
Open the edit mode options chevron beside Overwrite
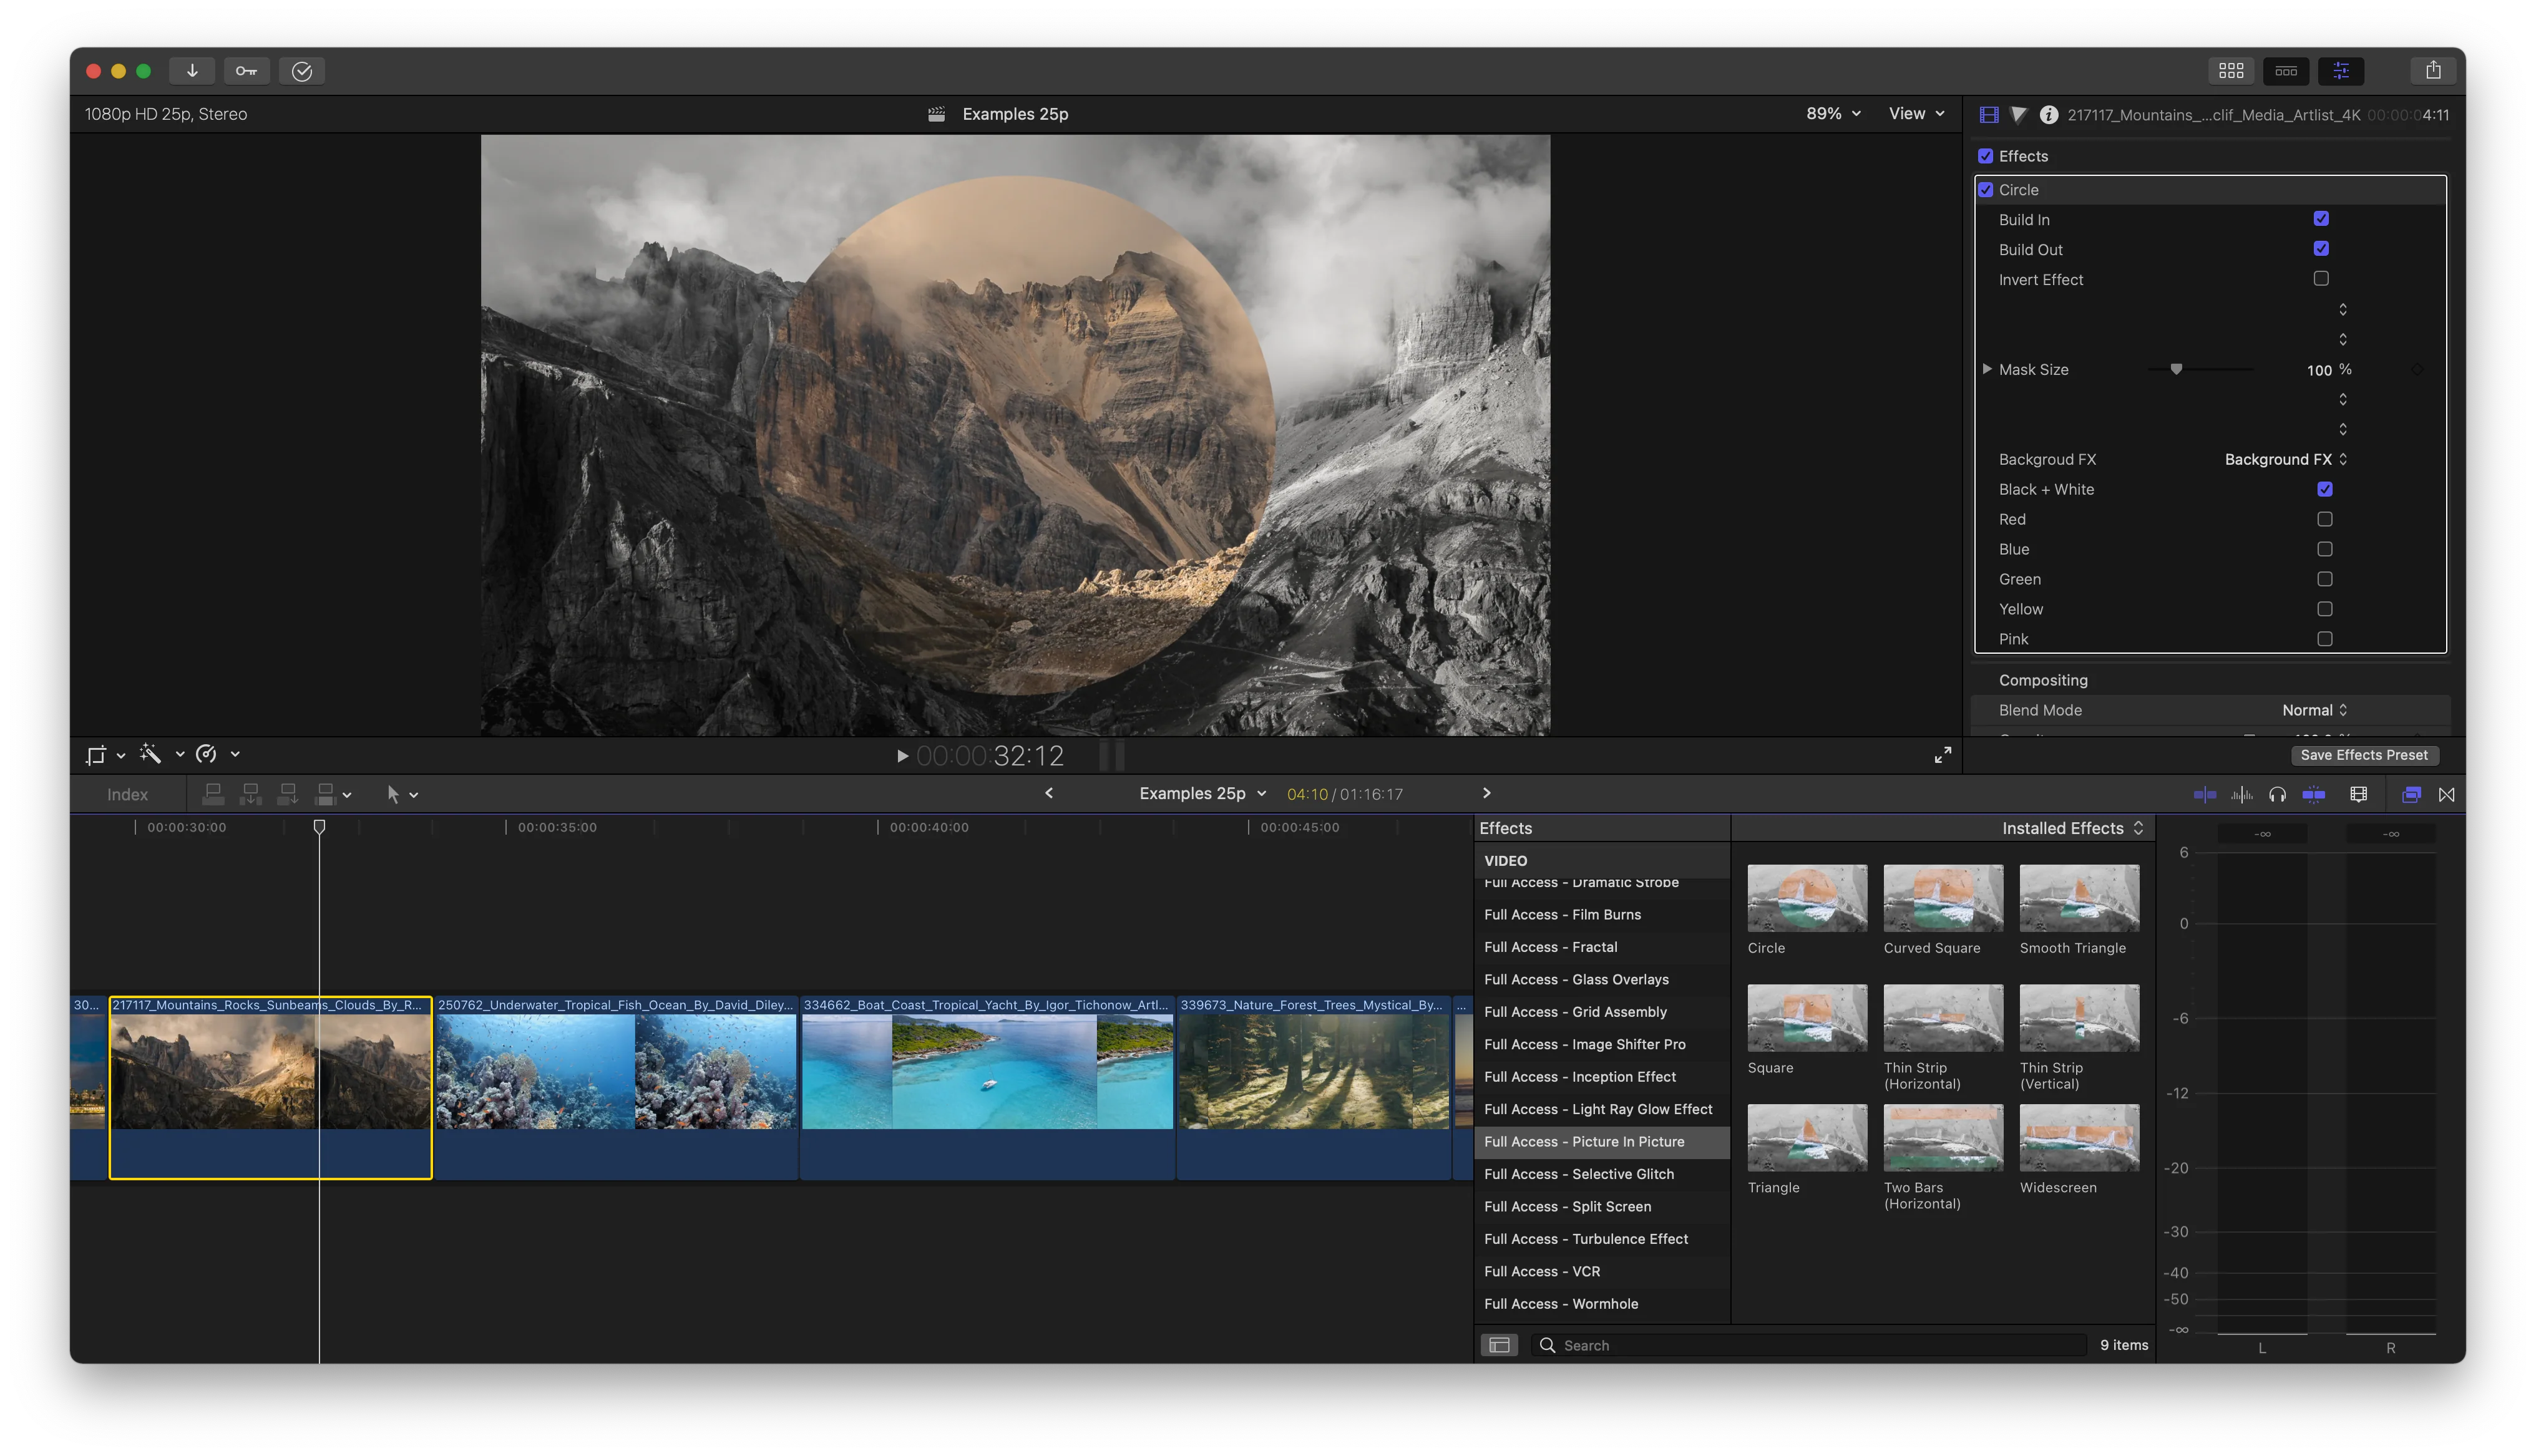click(347, 795)
